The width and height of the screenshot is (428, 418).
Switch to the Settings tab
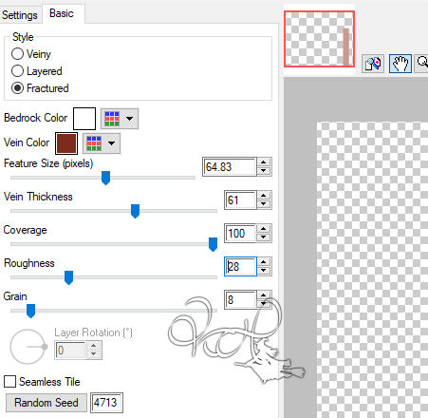[x=20, y=15]
